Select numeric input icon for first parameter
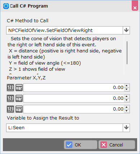This screenshot has height=154, width=140. coord(10,88)
